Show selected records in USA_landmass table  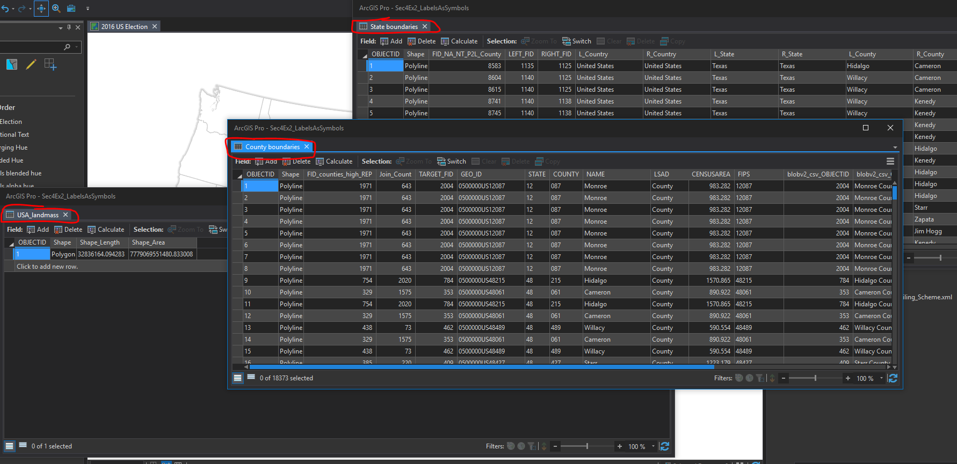23,446
